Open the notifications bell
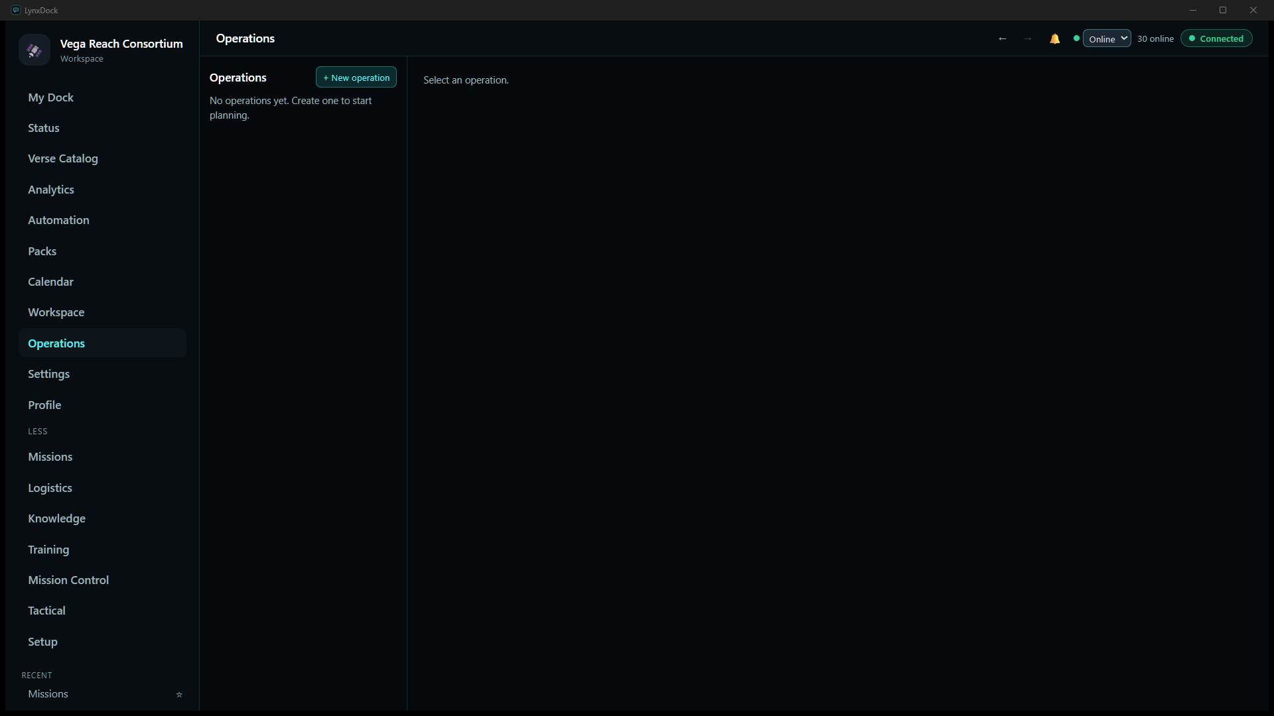Viewport: 1274px width, 716px height. point(1054,39)
